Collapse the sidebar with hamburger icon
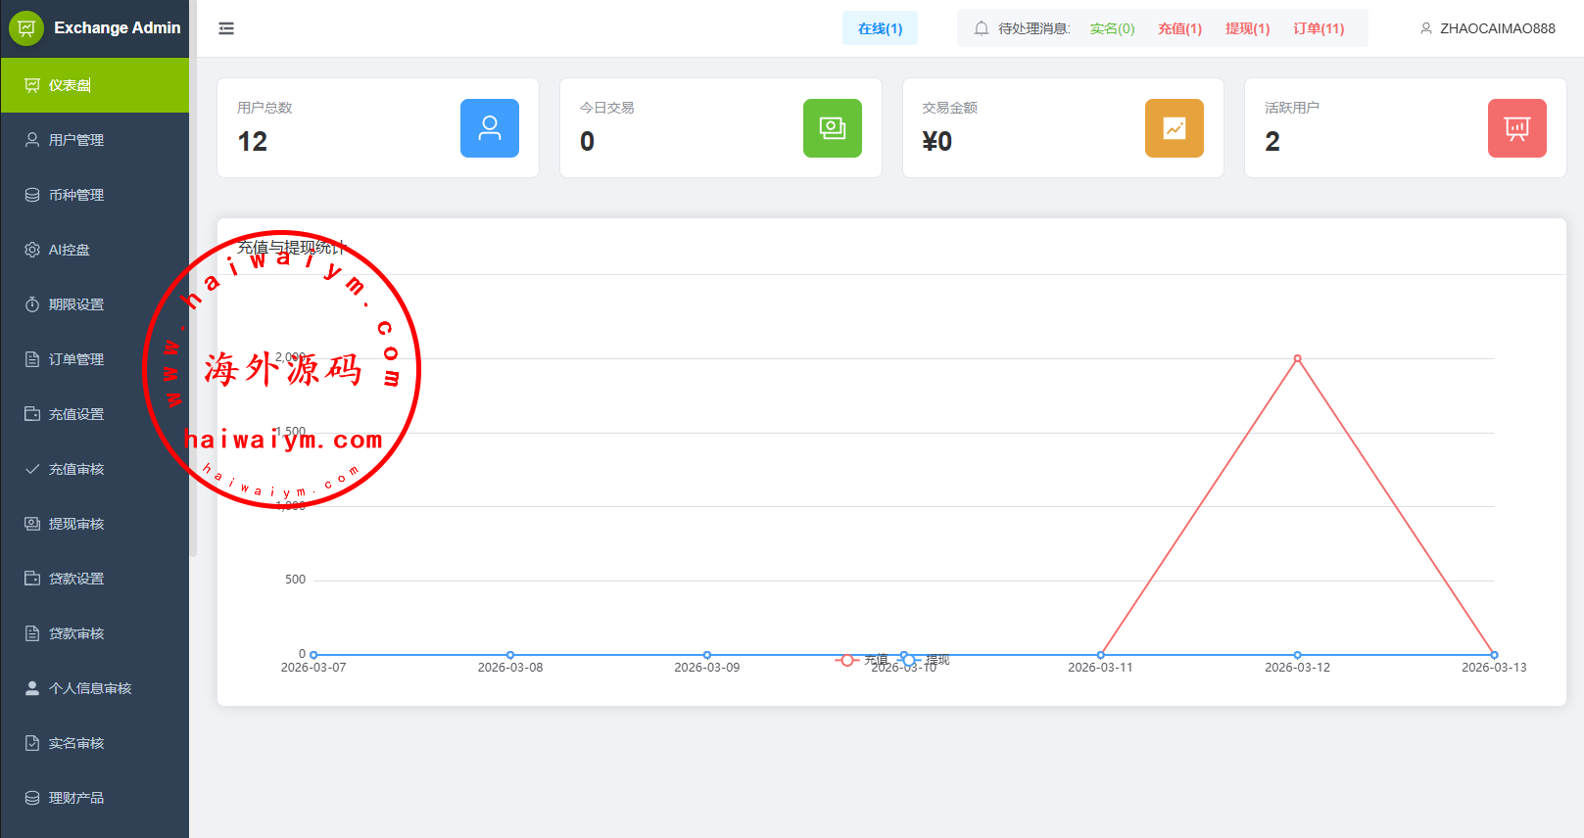The image size is (1584, 838). point(226,28)
